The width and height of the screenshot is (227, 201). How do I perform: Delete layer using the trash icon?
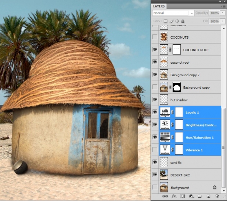217,196
